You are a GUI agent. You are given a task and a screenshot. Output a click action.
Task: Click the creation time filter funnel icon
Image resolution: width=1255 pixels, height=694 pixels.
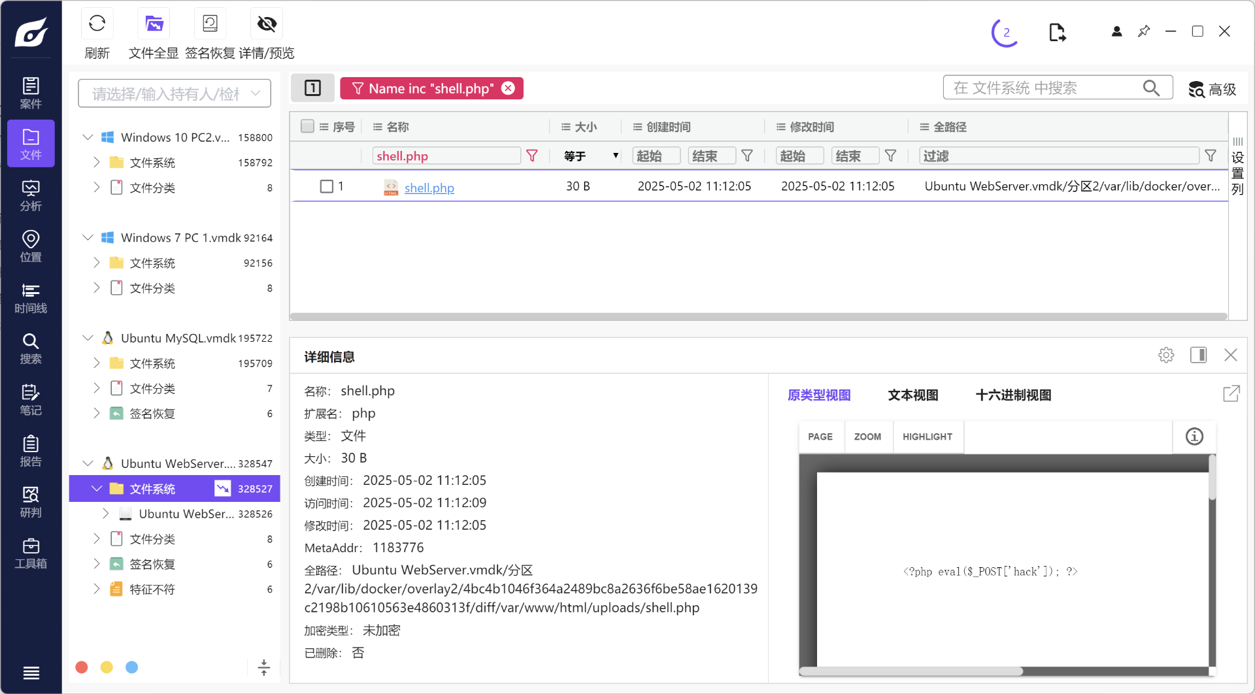(747, 156)
